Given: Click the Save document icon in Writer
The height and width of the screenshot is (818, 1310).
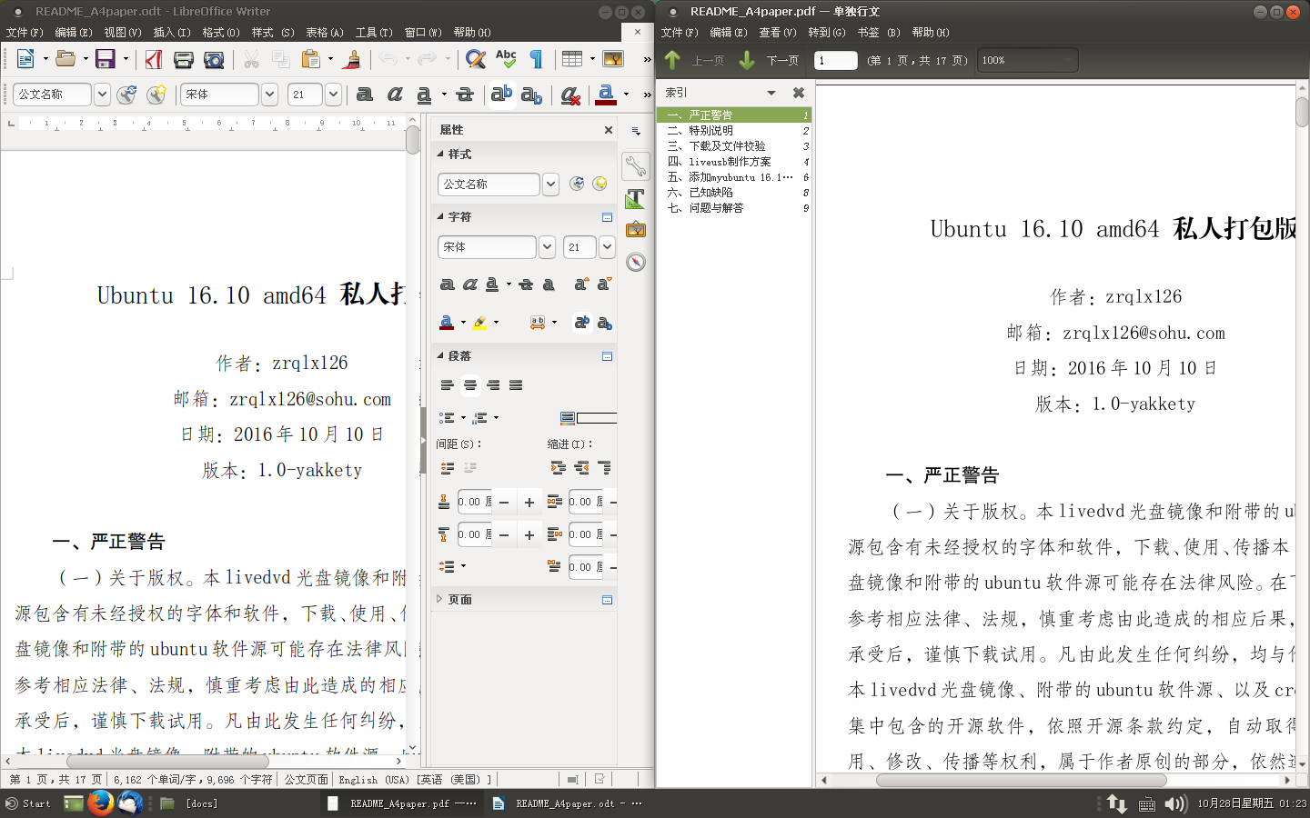Looking at the screenshot, I should 106,59.
